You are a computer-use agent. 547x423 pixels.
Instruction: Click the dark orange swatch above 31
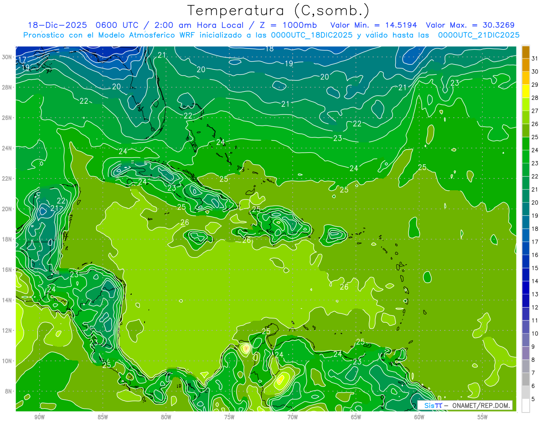526,52
